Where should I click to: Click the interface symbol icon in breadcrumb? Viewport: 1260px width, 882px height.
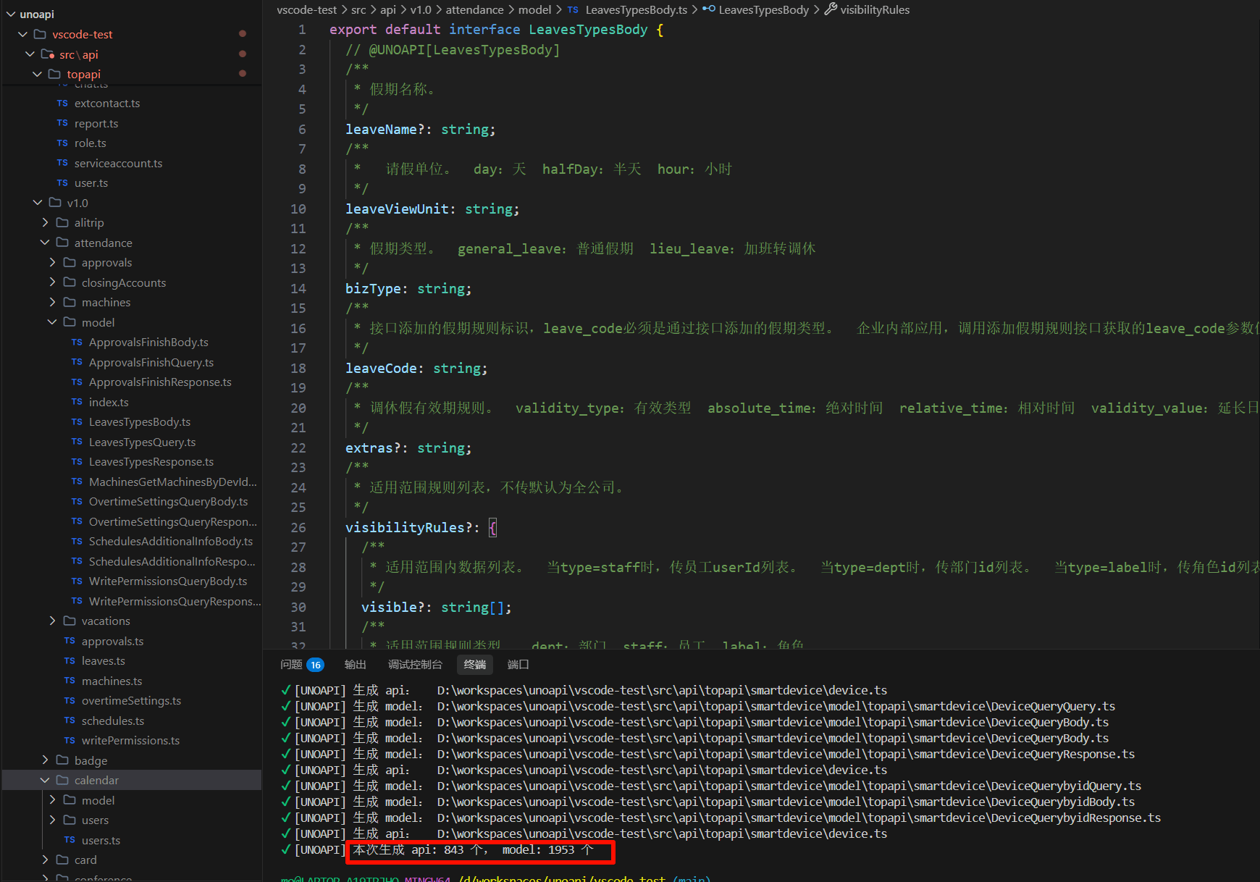tap(708, 9)
